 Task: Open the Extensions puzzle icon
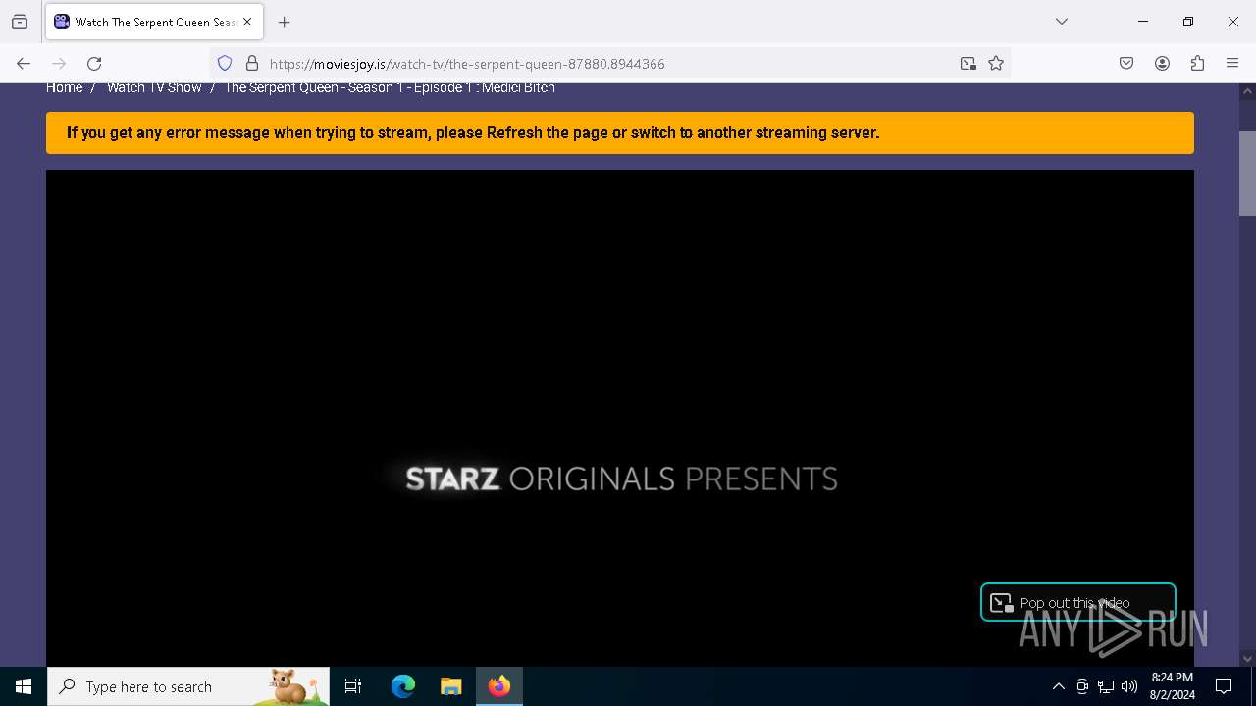[1197, 63]
